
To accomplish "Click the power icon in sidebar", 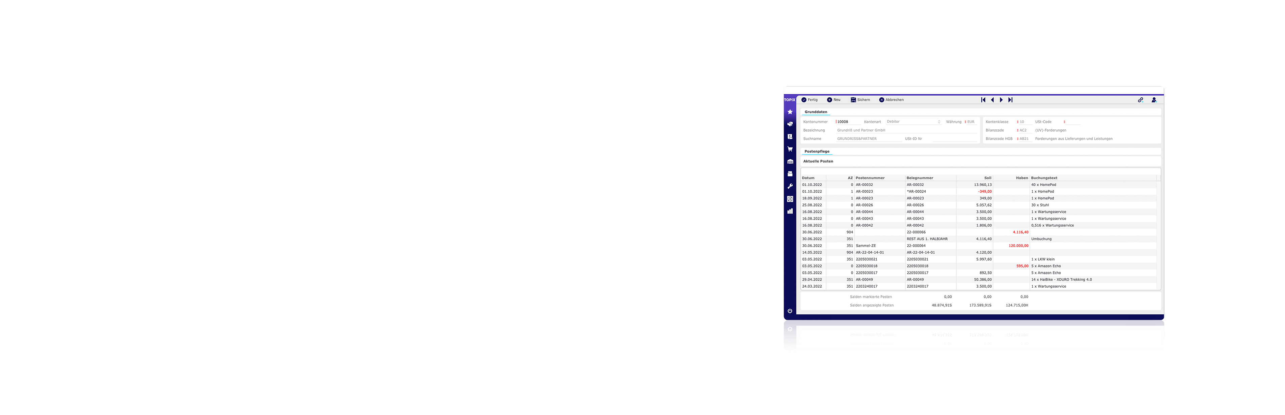I will [x=790, y=311].
